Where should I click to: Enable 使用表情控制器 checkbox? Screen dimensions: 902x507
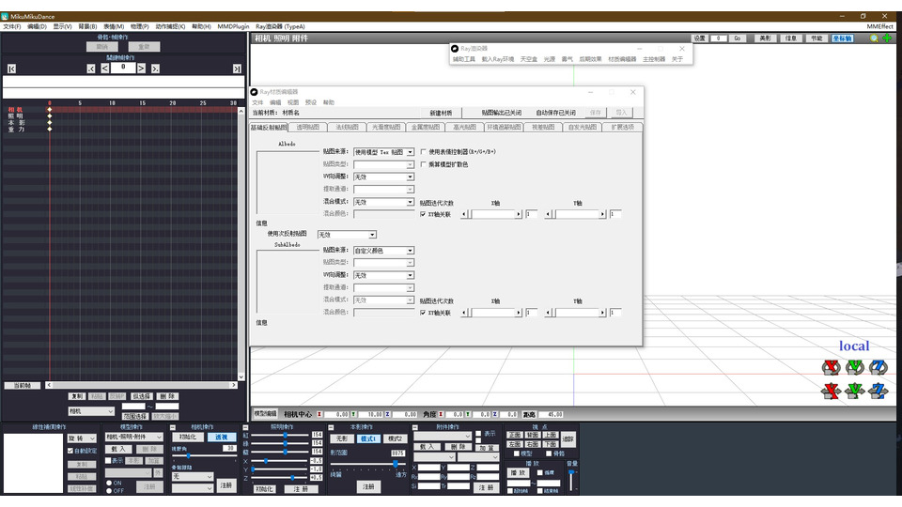(424, 151)
